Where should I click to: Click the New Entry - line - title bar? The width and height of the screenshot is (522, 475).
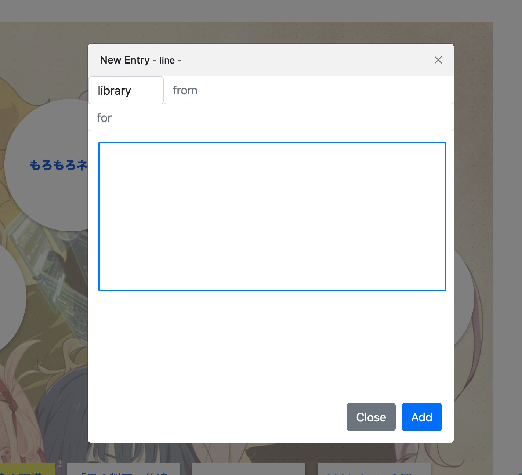141,60
